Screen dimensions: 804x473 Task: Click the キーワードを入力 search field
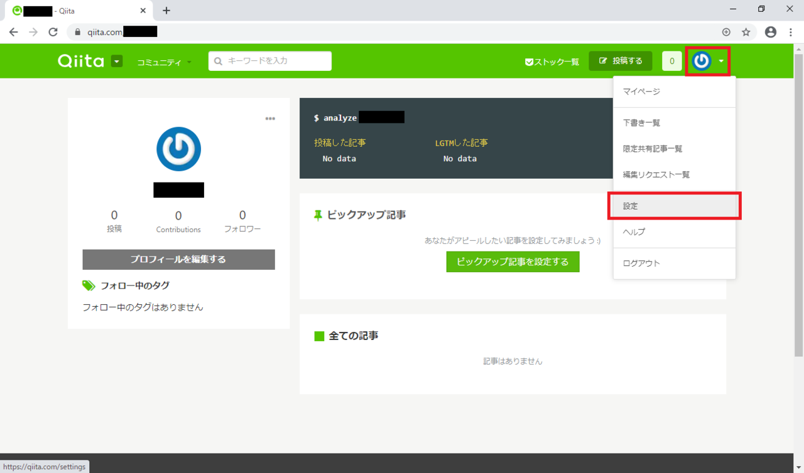tap(270, 61)
